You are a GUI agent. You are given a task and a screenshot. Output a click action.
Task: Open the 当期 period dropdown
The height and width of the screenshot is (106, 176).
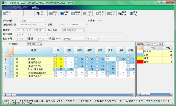pos(86,25)
